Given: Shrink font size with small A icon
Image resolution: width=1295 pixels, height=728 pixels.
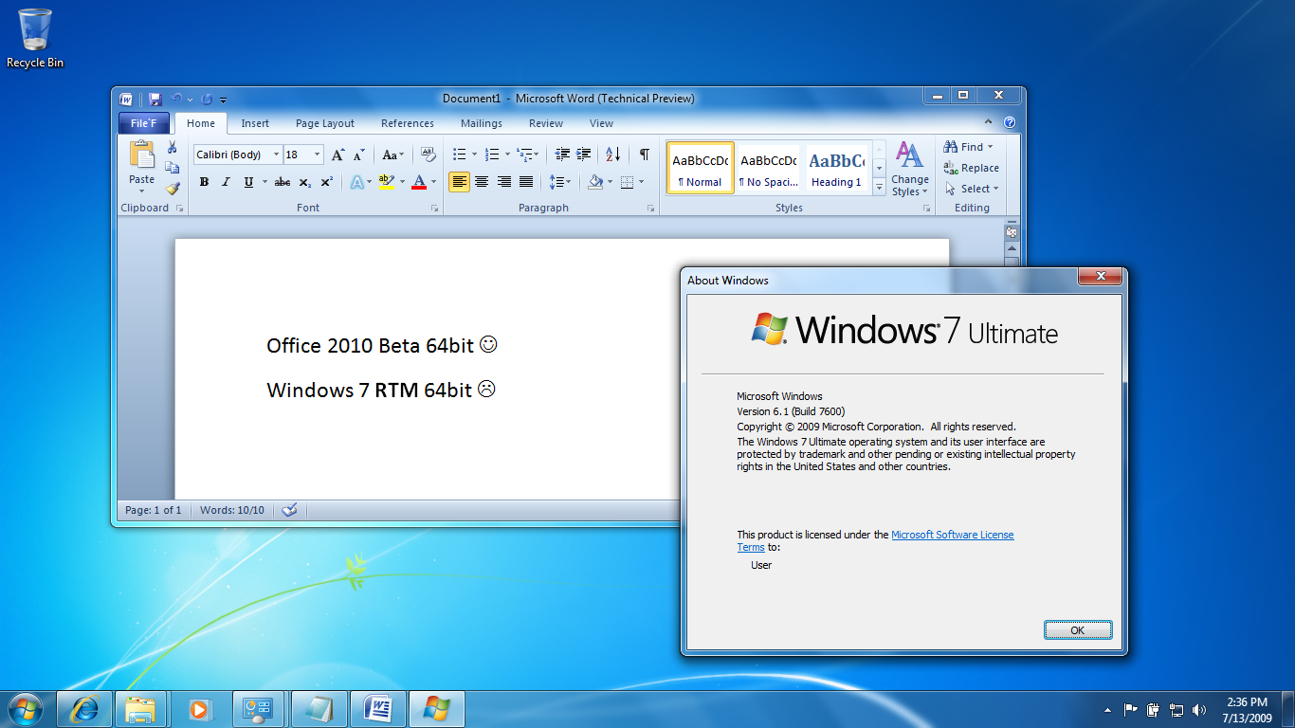Looking at the screenshot, I should pos(358,155).
